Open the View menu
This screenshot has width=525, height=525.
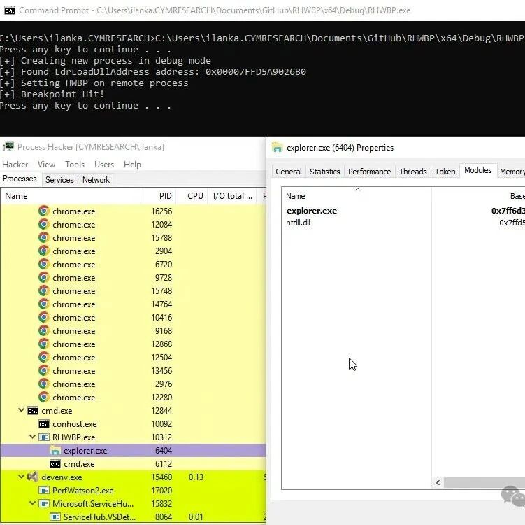tap(46, 164)
